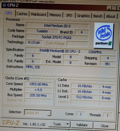Click the Multiplier value x 9.5
The width and height of the screenshot is (120, 131).
38,90
